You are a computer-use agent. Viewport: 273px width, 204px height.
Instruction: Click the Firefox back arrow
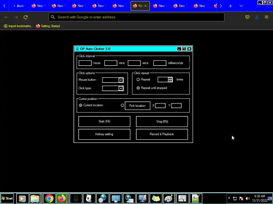(6, 17)
